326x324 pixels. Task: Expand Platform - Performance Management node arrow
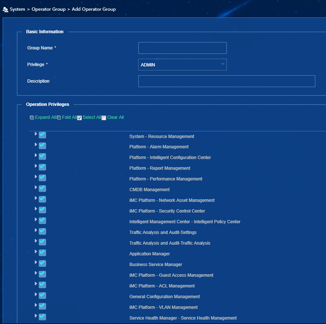[x=36, y=177]
